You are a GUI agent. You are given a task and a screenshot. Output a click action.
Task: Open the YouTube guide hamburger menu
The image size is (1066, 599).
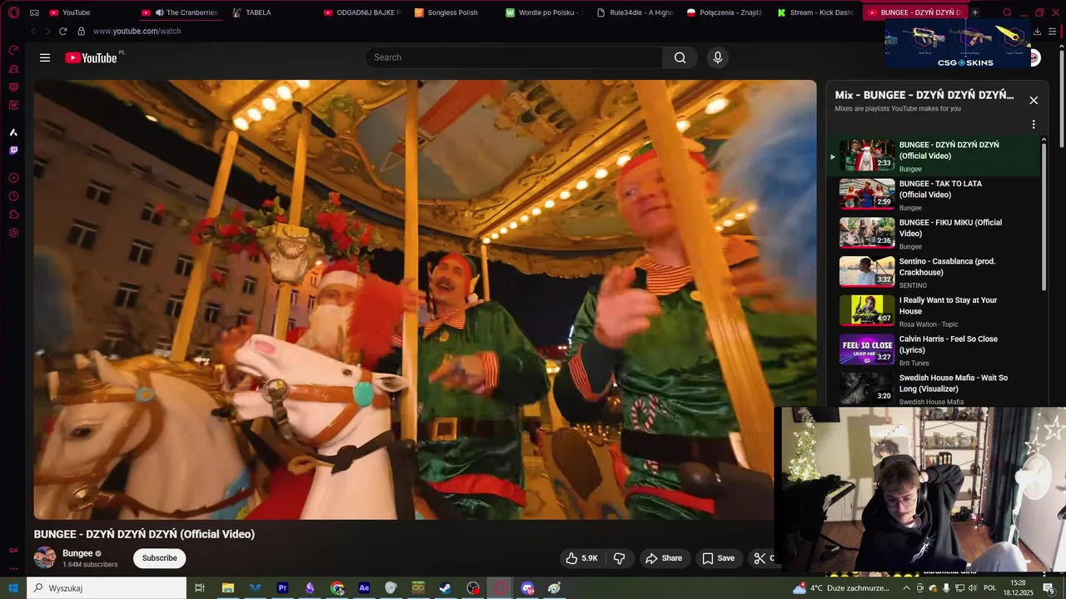click(45, 57)
